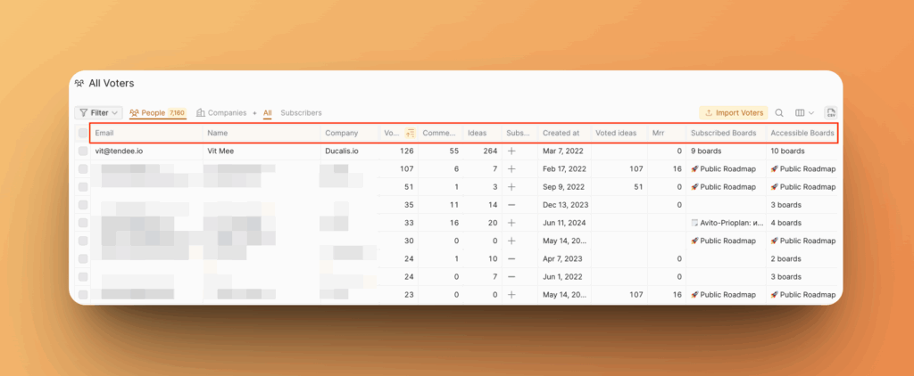Select the All tab
Screen dimensions: 914x376
coord(268,113)
